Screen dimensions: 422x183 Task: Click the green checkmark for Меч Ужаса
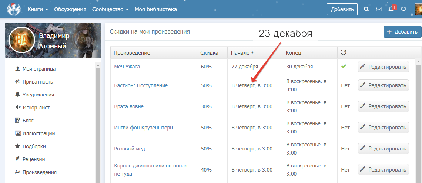(x=344, y=67)
